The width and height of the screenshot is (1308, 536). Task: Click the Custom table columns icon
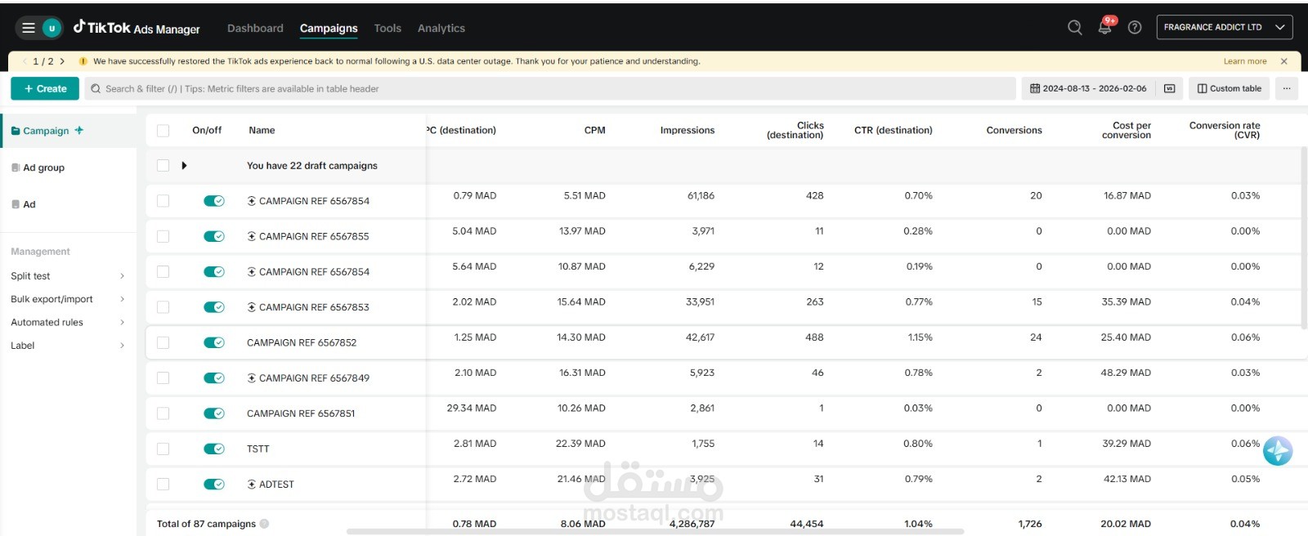tap(1203, 88)
